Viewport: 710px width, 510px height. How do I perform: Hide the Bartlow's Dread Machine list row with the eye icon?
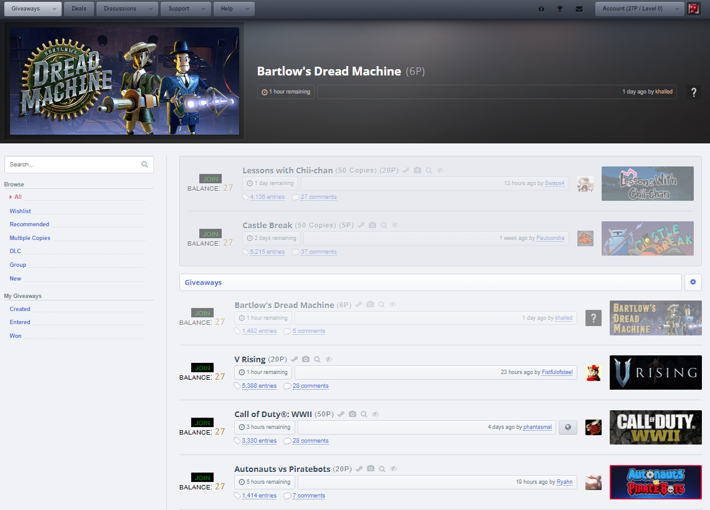point(393,305)
